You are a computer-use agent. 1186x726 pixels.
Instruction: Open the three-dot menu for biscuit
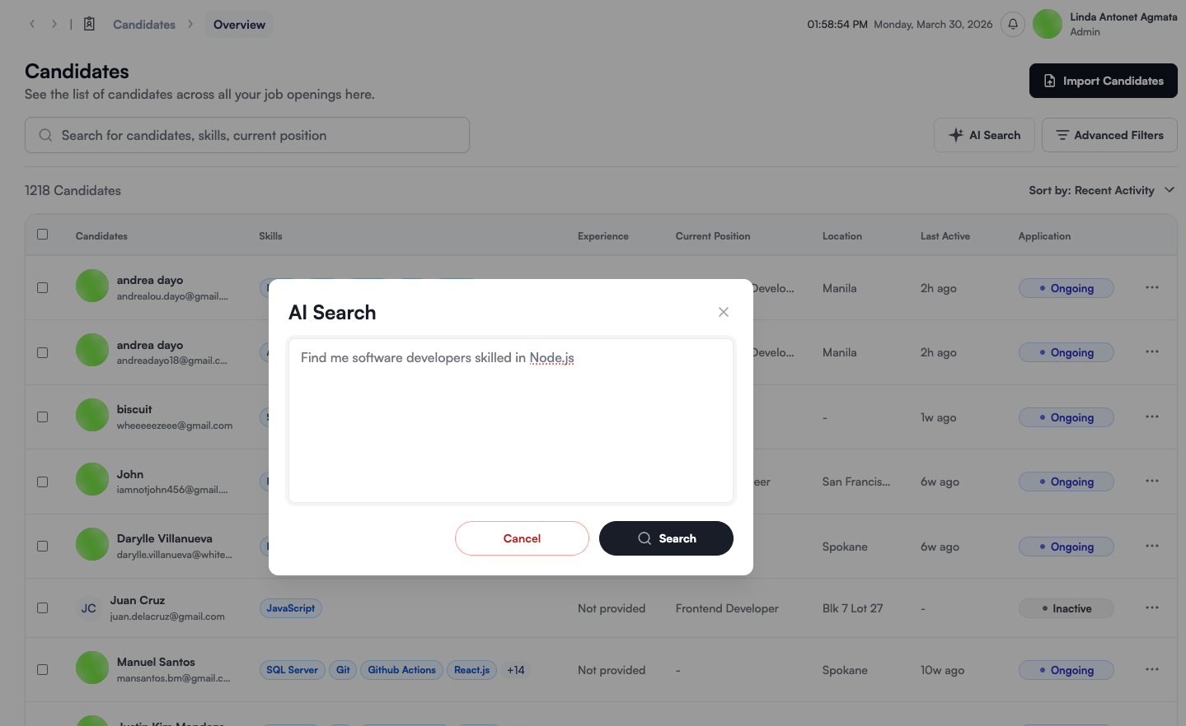coord(1151,417)
